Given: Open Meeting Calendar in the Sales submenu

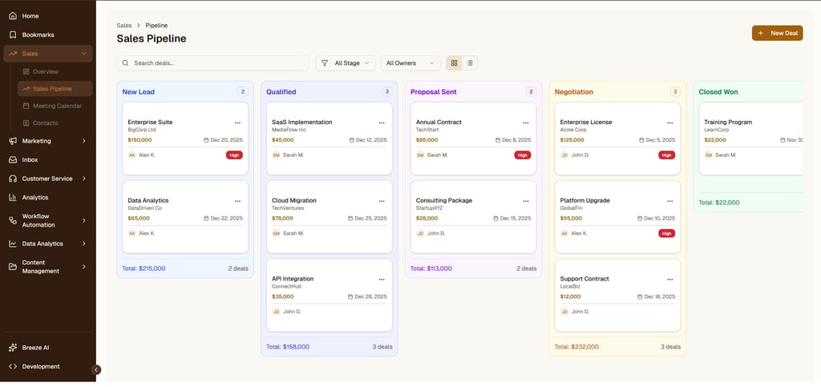Looking at the screenshot, I should point(57,106).
